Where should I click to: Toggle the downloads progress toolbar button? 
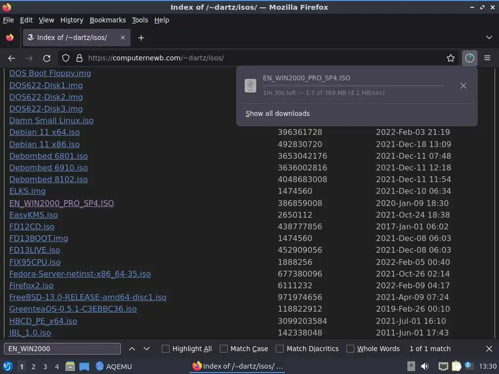[470, 58]
